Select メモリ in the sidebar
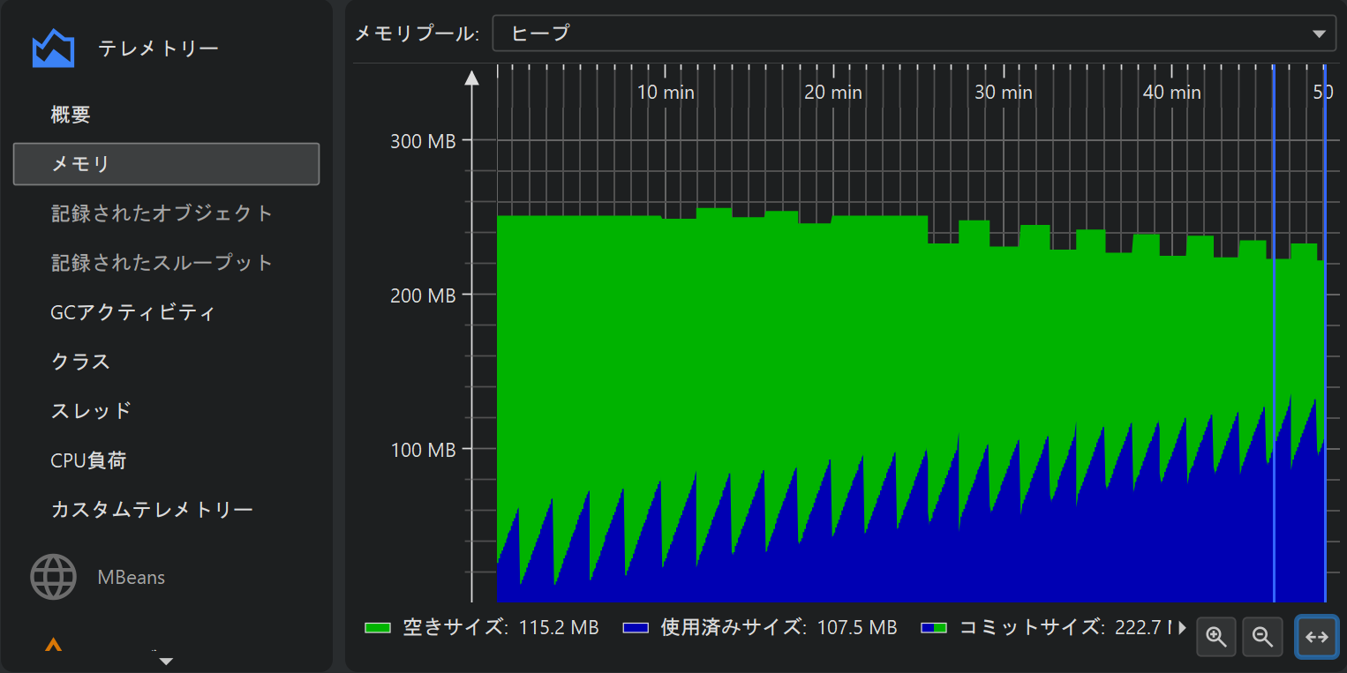This screenshot has height=673, width=1347. 166,164
